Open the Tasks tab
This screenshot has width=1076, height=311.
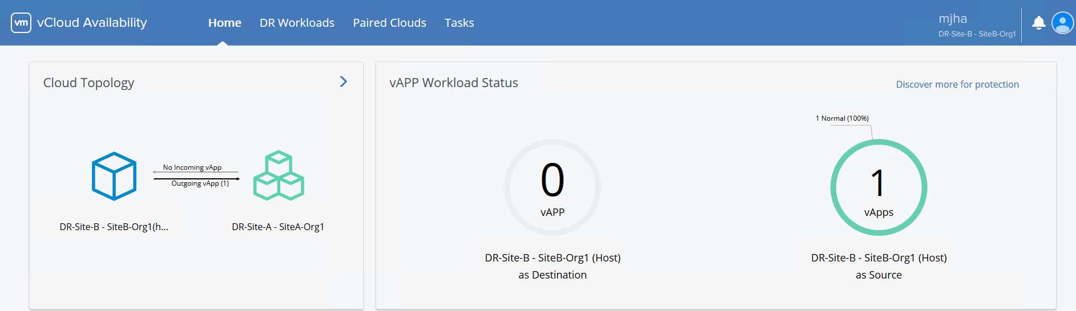pyautogui.click(x=459, y=23)
